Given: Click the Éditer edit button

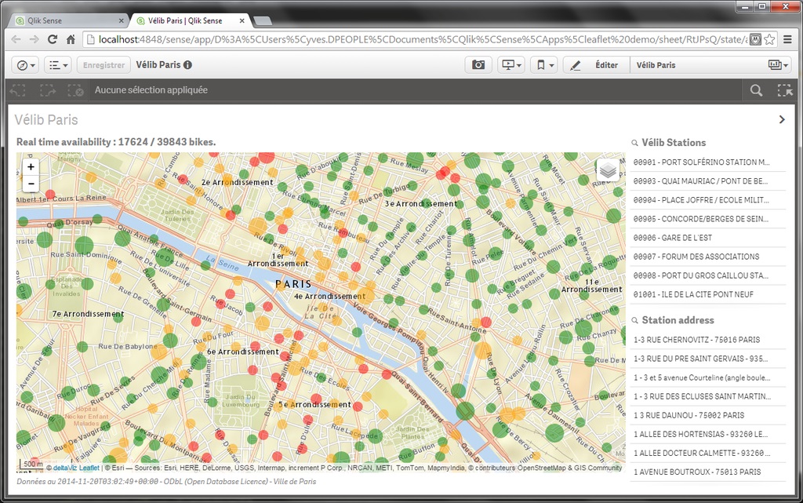Looking at the screenshot, I should click(597, 65).
